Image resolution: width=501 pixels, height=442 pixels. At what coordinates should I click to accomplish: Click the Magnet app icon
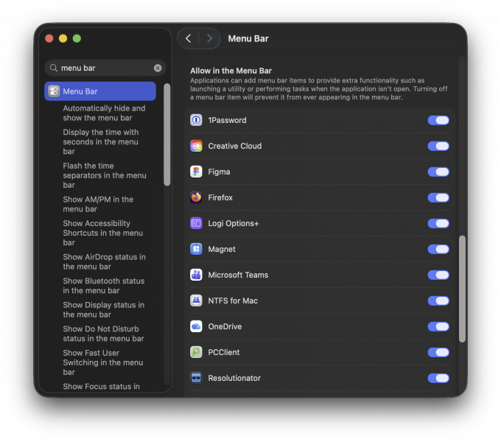tap(196, 249)
